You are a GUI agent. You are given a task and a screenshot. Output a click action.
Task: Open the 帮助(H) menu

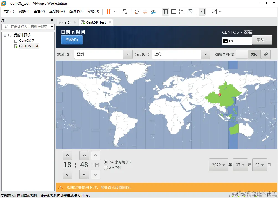coord(93,11)
